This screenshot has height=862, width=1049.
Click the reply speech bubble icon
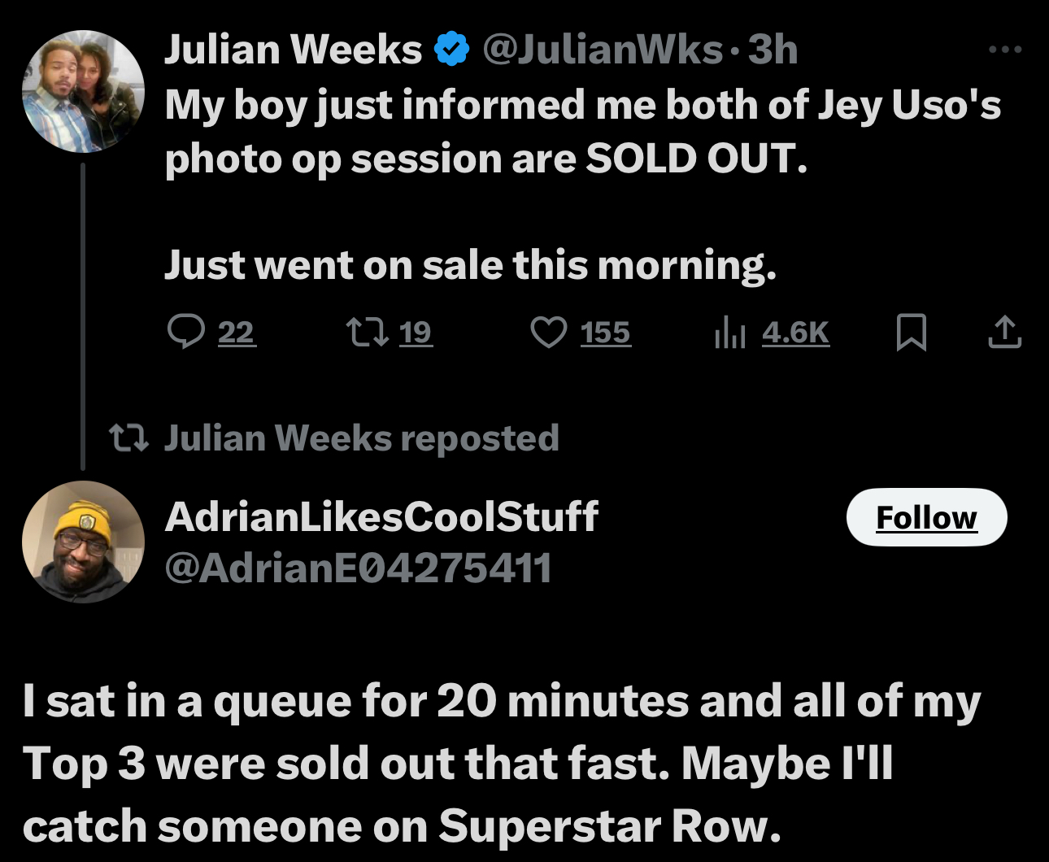(186, 332)
